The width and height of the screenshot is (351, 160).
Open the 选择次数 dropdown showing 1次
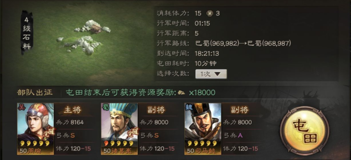(211, 74)
